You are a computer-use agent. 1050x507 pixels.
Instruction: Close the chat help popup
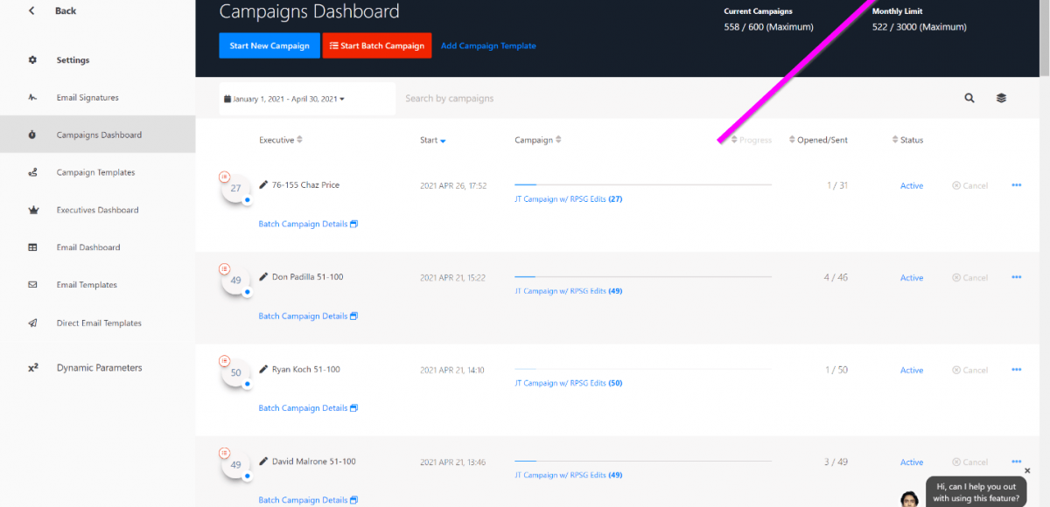pos(1027,470)
